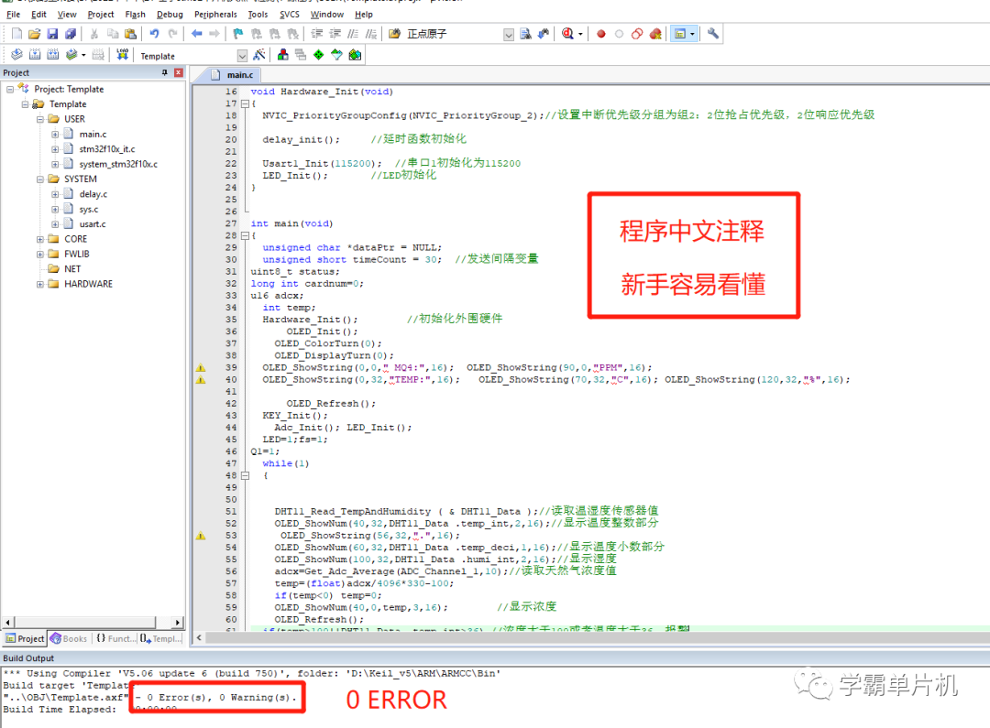Screen dimensions: 990x728
Task: Indent selected lines icon
Action: [317, 34]
